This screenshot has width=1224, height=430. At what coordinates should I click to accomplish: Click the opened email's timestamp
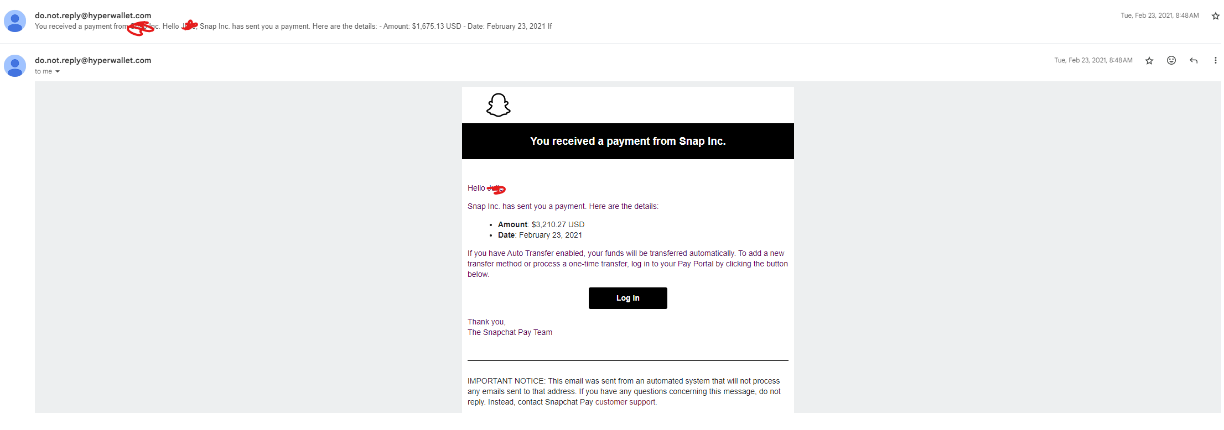click(x=1093, y=60)
